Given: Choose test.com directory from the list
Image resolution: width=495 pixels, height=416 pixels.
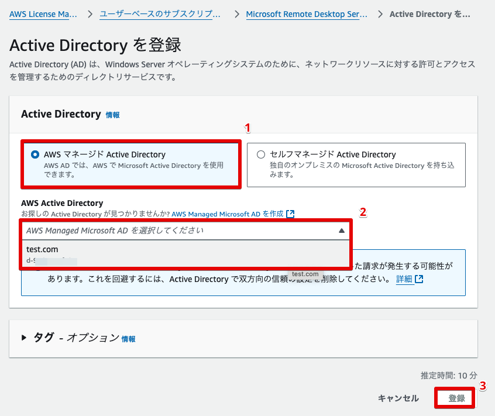Looking at the screenshot, I should point(185,255).
